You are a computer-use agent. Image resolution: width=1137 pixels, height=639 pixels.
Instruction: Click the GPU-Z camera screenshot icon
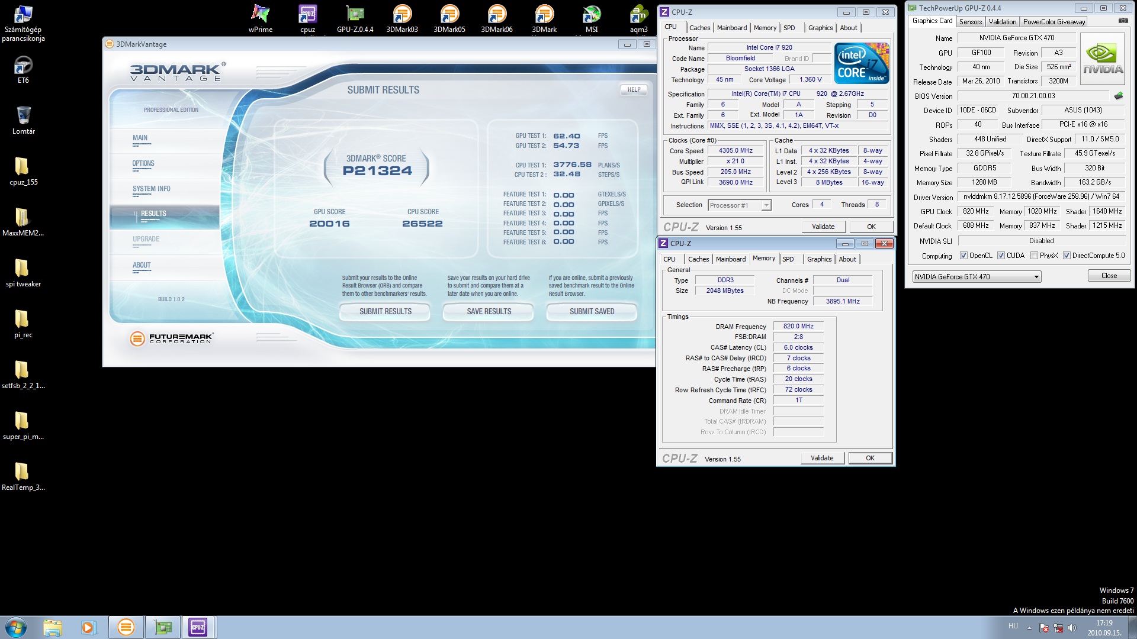pos(1123,21)
